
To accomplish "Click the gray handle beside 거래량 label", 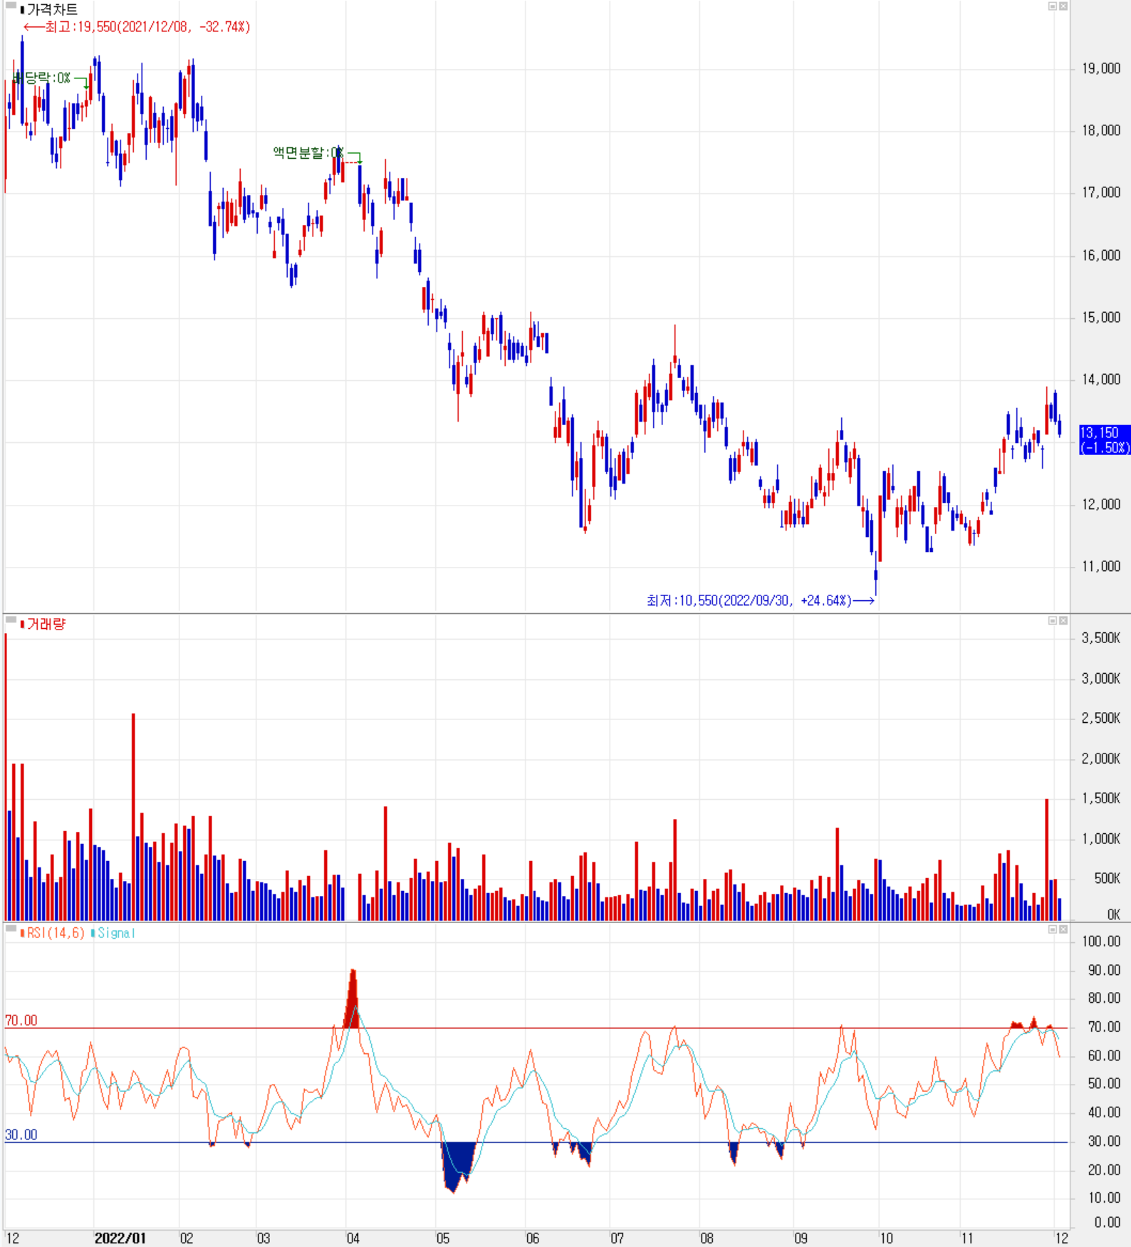I will point(11,620).
